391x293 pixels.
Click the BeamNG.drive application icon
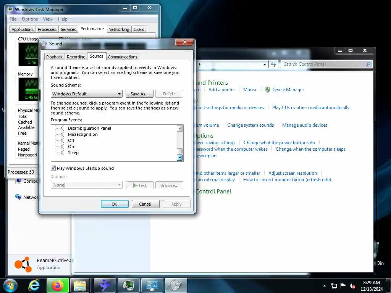point(23,264)
